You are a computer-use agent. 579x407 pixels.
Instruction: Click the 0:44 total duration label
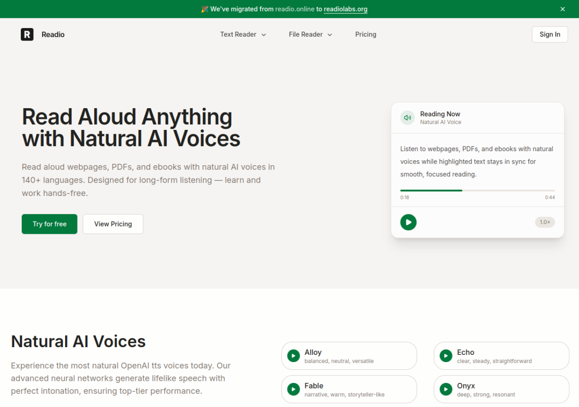(550, 197)
